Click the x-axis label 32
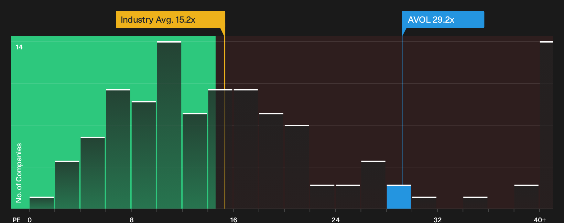Screen dimensions: 564x223 tap(437, 220)
